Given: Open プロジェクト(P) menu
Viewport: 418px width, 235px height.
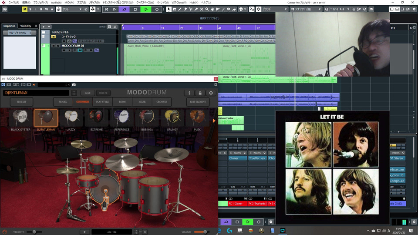Looking at the screenshot, I should 40,3.
